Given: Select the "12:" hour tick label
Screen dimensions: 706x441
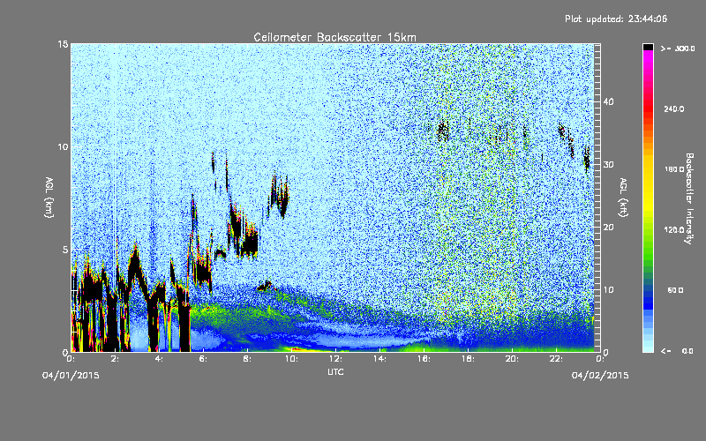Looking at the screenshot, I should 335,359.
